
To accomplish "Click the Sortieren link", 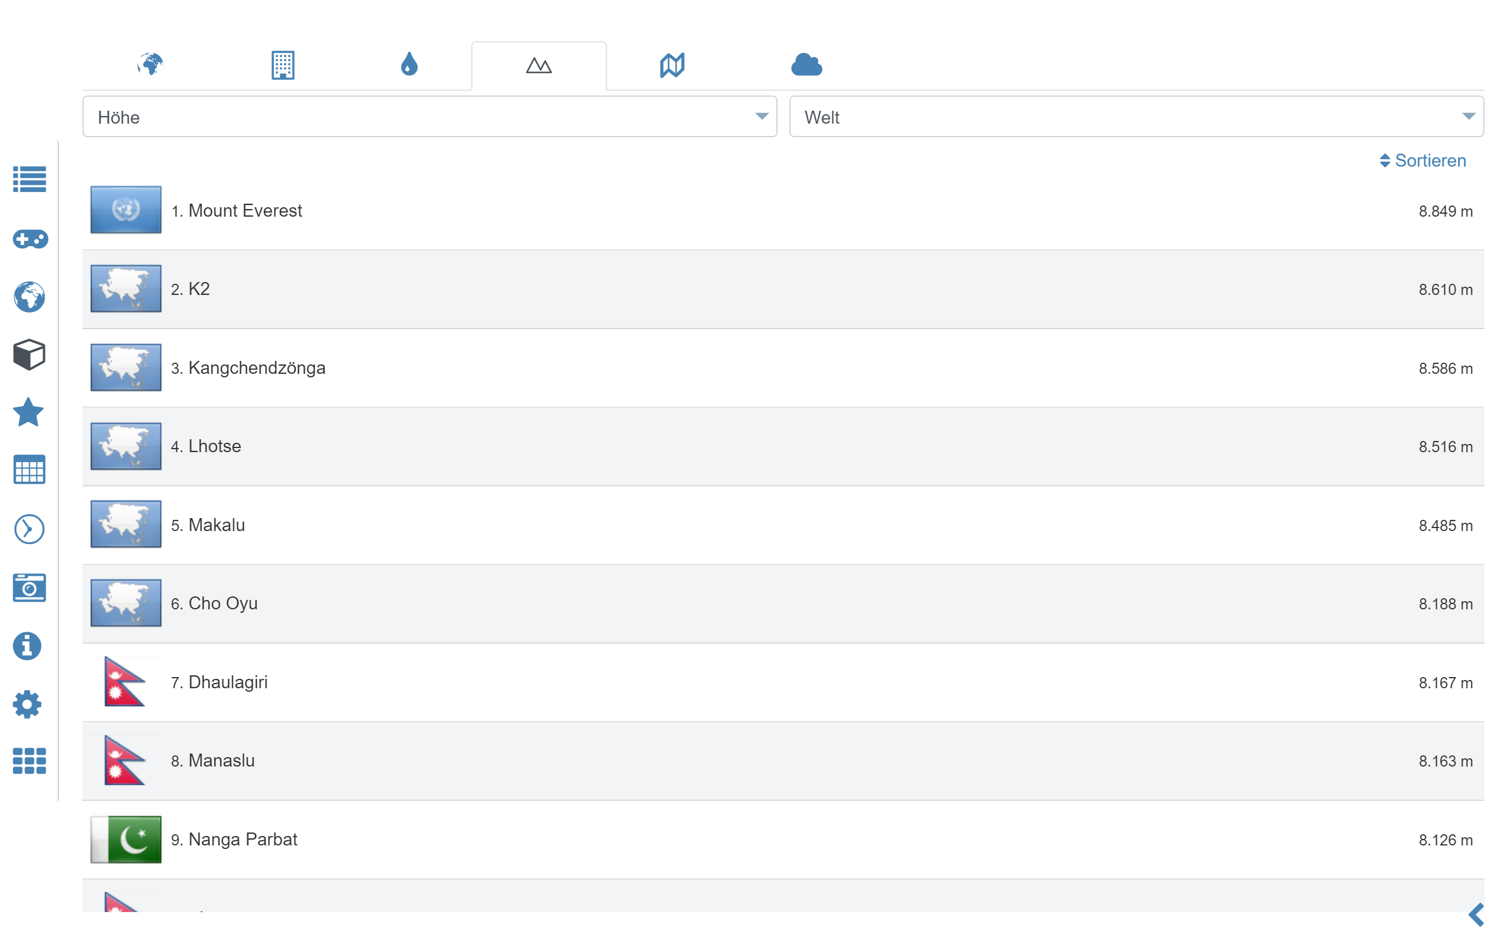I will 1423,161.
